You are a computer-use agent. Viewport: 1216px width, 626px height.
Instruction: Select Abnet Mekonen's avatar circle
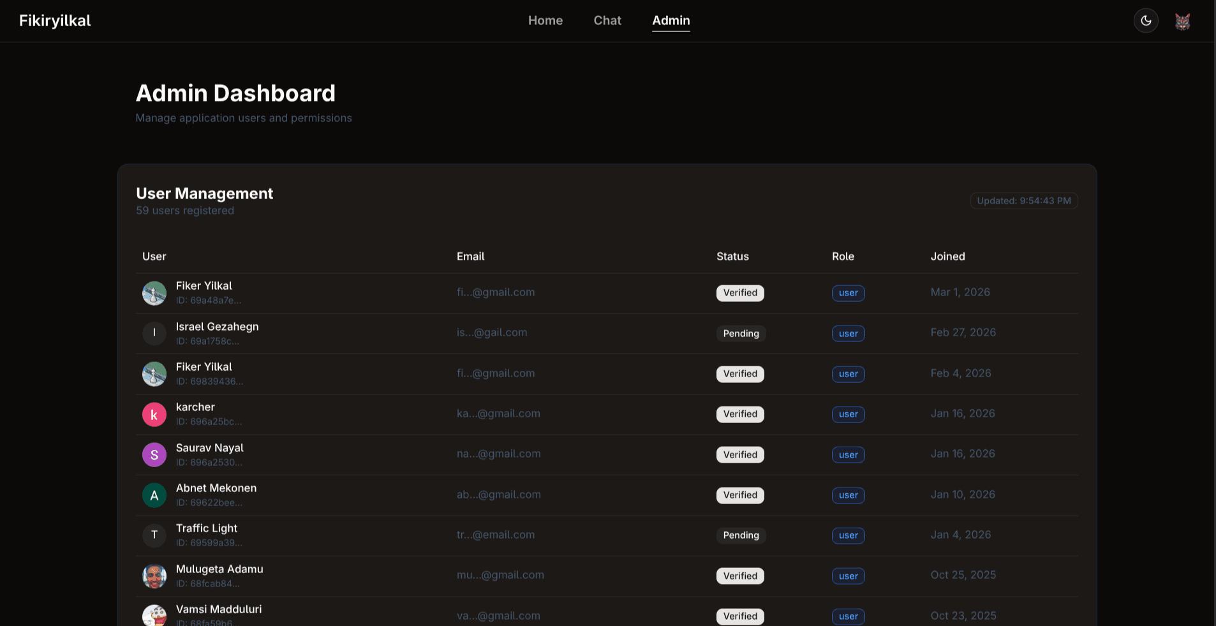tap(154, 495)
